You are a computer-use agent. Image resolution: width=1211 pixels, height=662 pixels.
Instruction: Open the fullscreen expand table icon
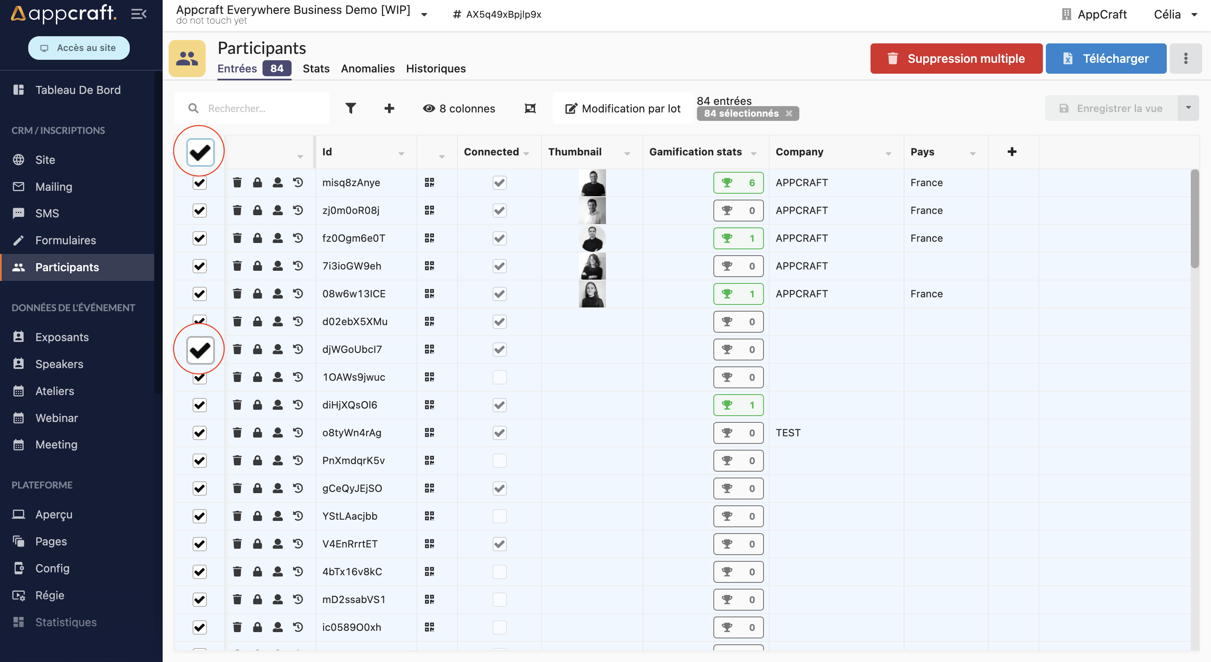(x=530, y=109)
